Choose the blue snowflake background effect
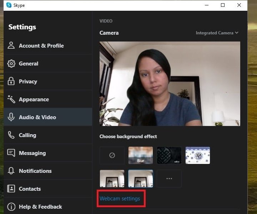 [x=198, y=155]
